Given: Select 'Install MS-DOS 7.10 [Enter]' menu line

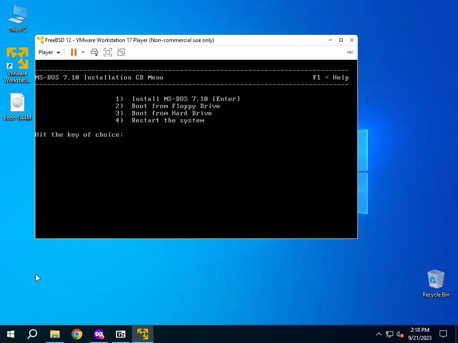Looking at the screenshot, I should (178, 99).
